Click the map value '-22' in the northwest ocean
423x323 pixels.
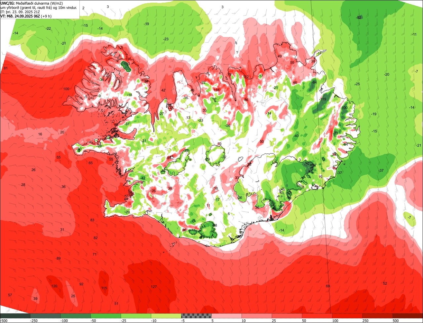click(49, 28)
